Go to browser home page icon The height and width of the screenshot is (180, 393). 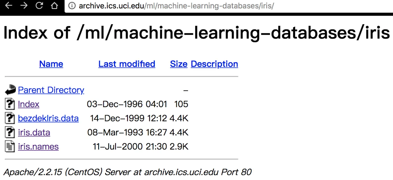tap(54, 6)
